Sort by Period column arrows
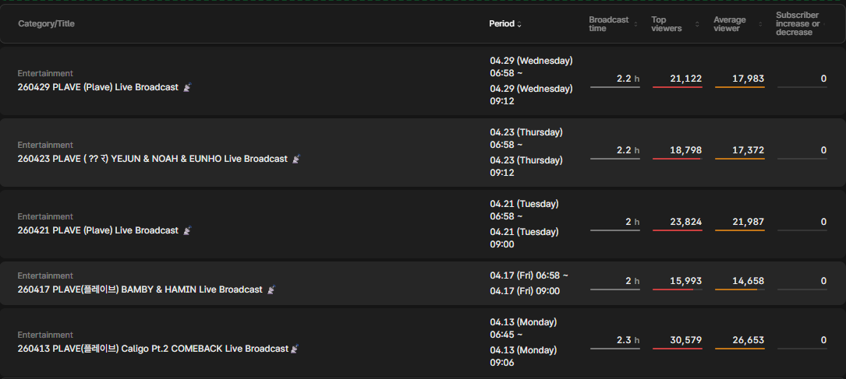The height and width of the screenshot is (379, 846). click(x=519, y=24)
